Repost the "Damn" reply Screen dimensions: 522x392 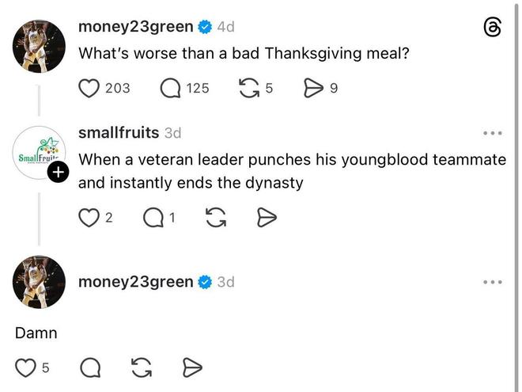[142, 367]
